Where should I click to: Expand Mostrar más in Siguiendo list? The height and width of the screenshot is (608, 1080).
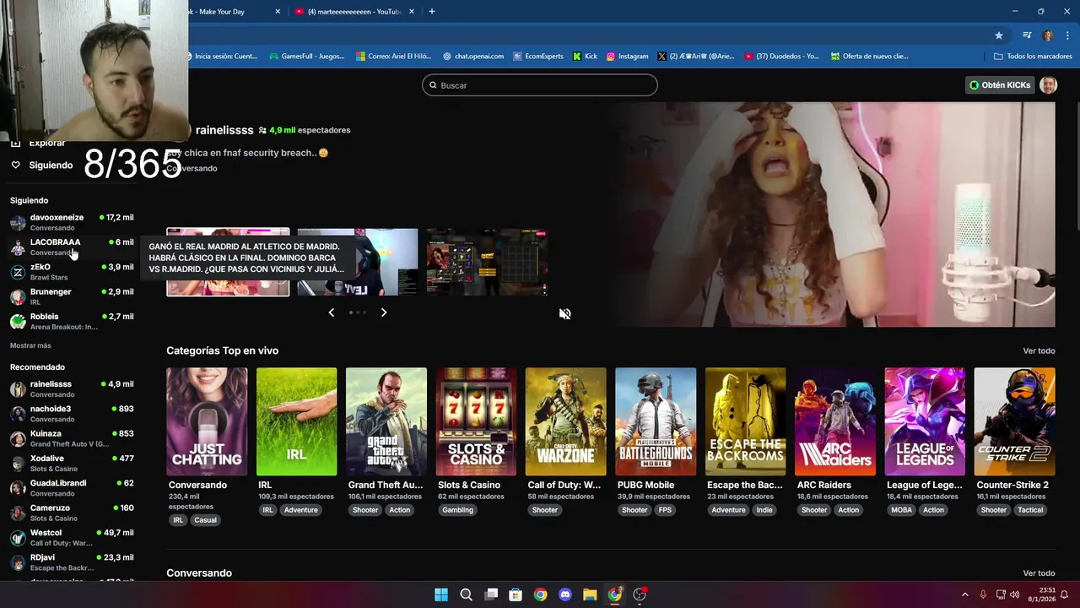(x=30, y=345)
